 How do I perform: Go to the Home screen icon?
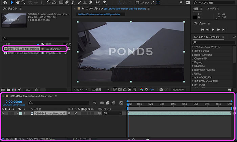click(5, 2)
